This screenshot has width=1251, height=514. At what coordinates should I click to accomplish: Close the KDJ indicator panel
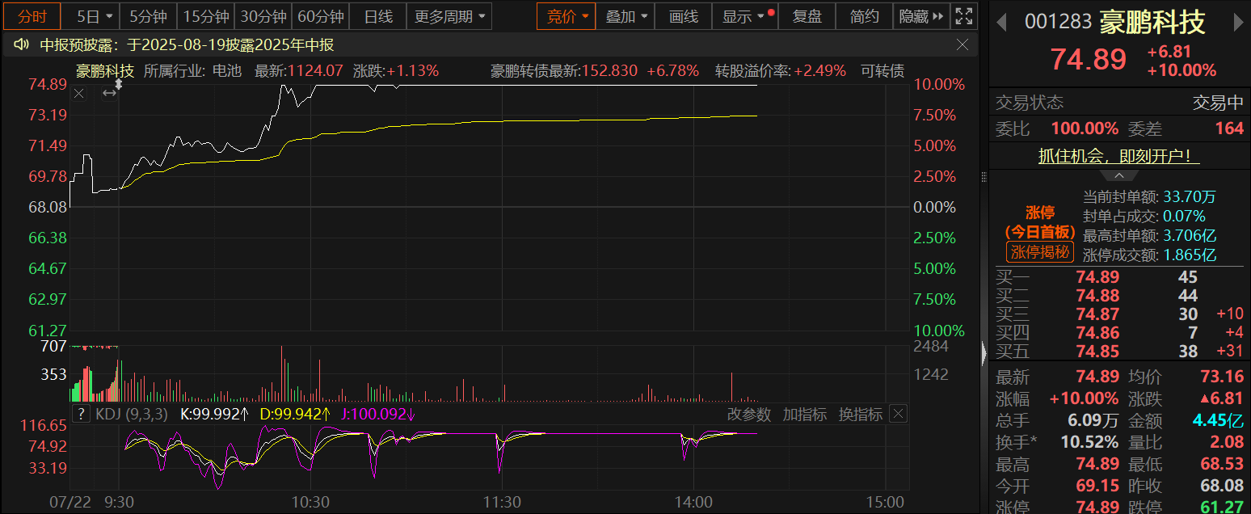point(898,415)
